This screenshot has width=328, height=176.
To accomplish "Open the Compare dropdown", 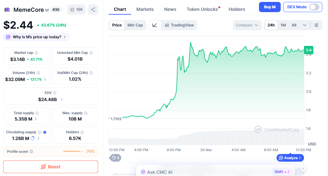I will 247,25.
